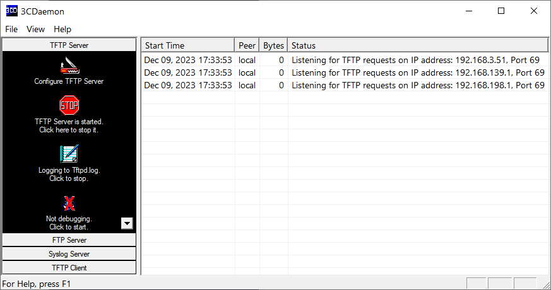Click the Start Time column header
551x290 pixels.
[x=188, y=45]
